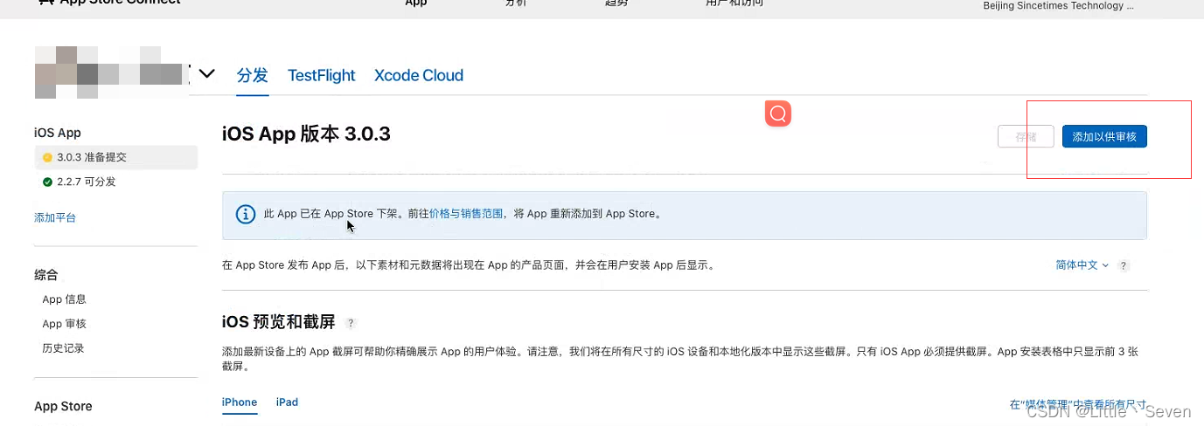Screen dimensions: 1204x426
Task: Click the 综合 sidebar heading
Action: (46, 275)
